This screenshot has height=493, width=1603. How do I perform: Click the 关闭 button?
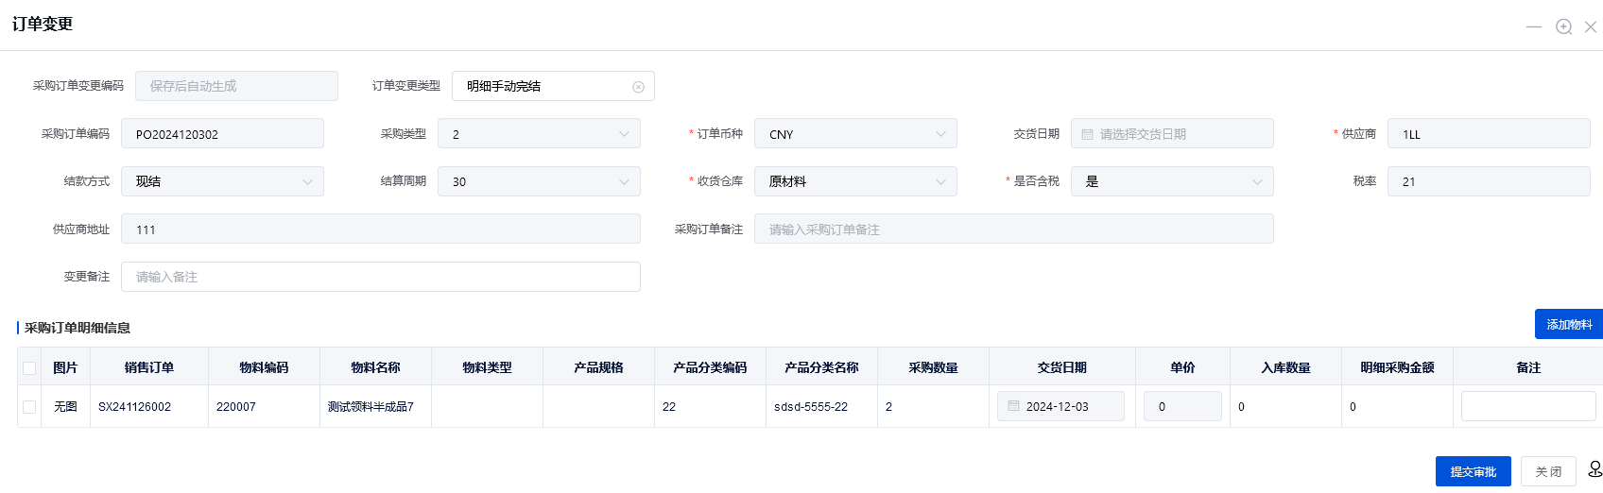click(x=1548, y=471)
